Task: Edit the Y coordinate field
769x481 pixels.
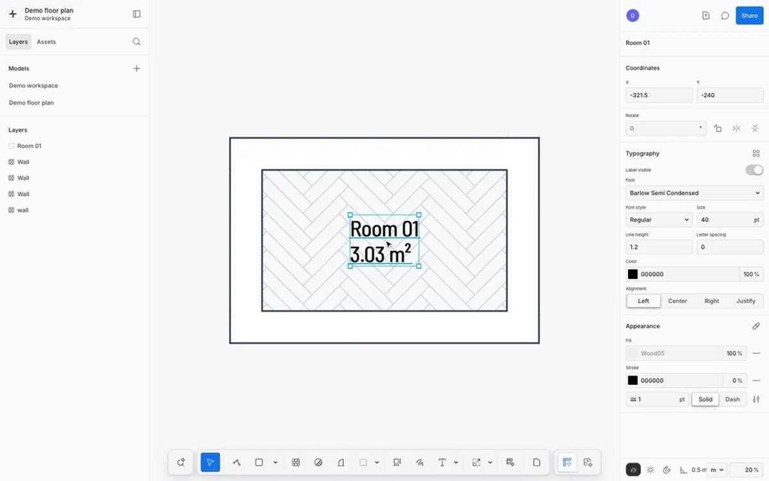Action: coord(730,95)
